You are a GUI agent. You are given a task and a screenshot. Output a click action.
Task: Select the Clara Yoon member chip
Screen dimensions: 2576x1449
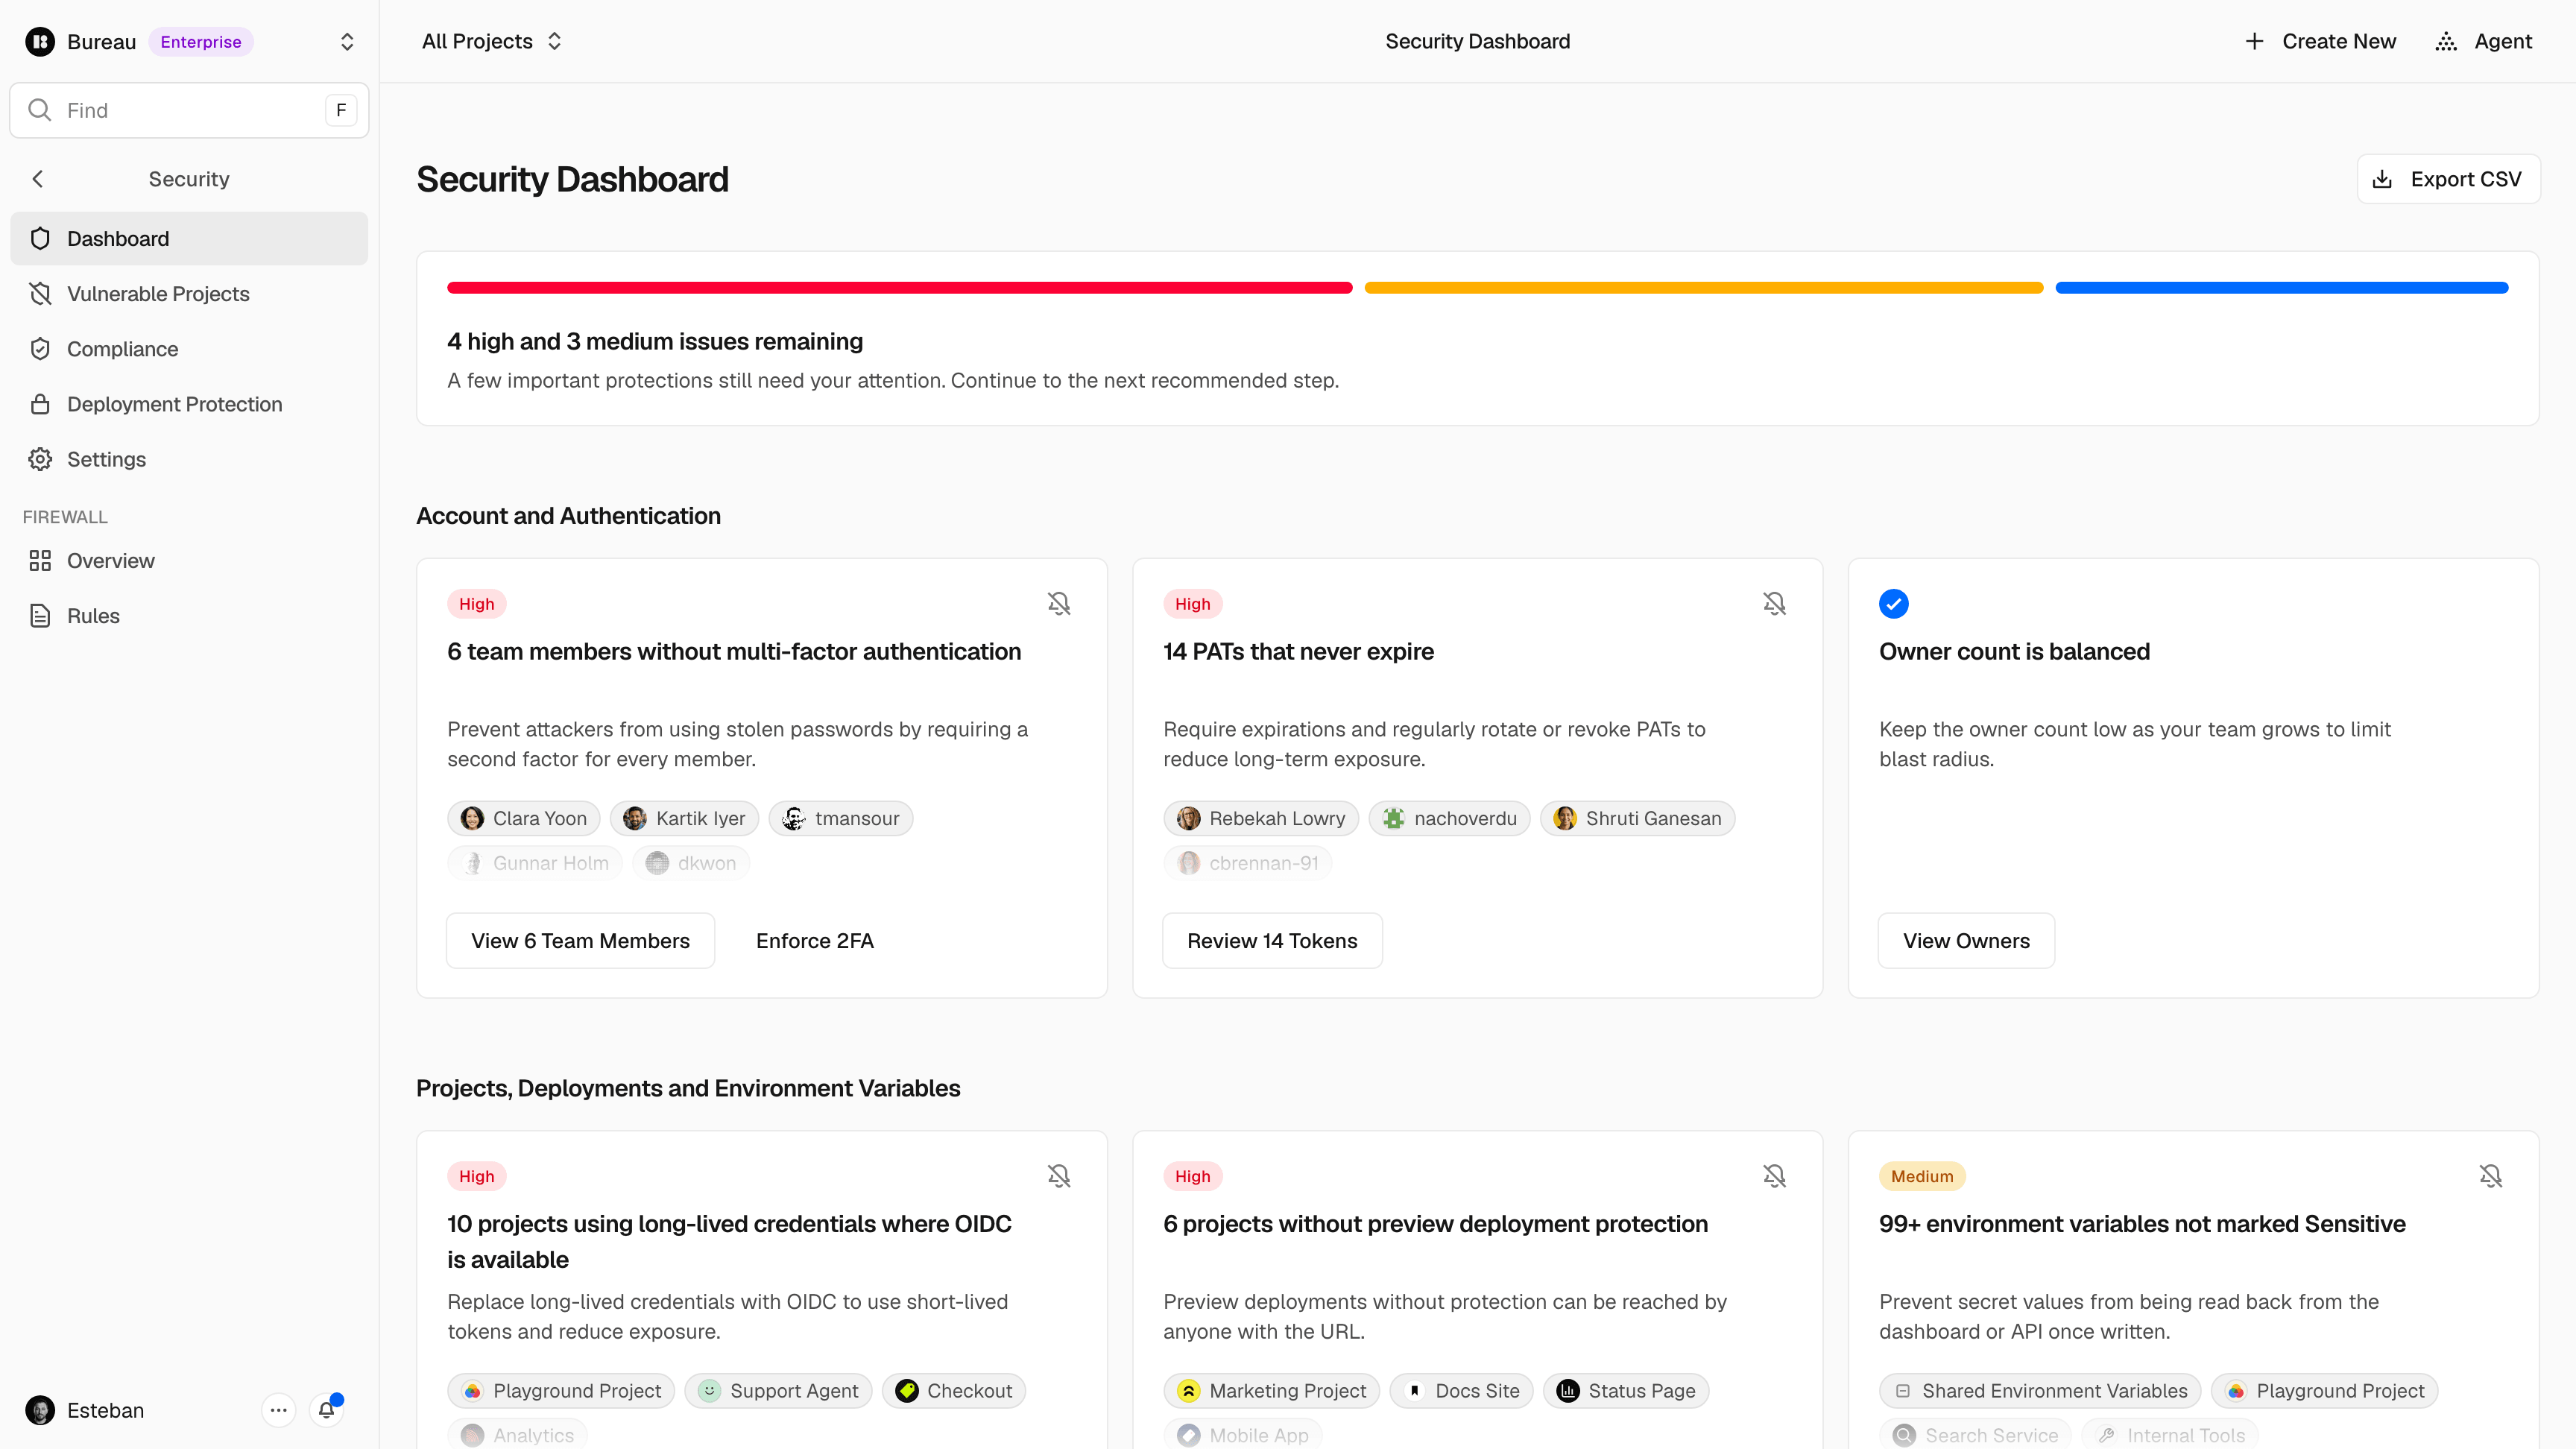click(x=523, y=818)
